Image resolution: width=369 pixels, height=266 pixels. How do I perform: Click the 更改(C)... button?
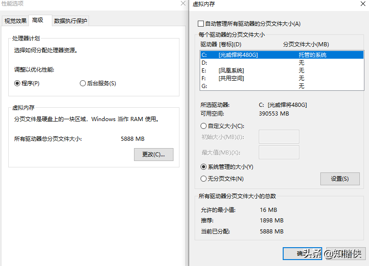(x=153, y=155)
